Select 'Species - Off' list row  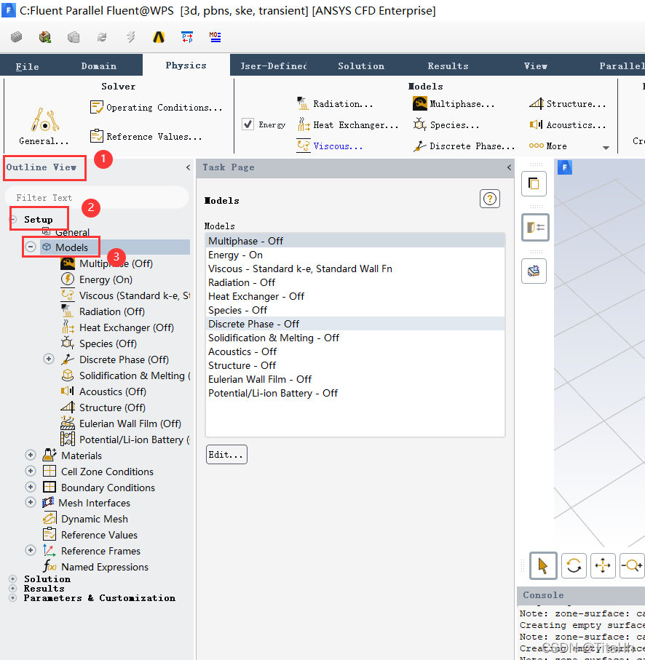(355, 310)
